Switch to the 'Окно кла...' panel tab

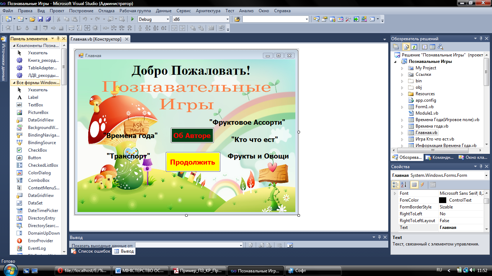click(x=473, y=157)
